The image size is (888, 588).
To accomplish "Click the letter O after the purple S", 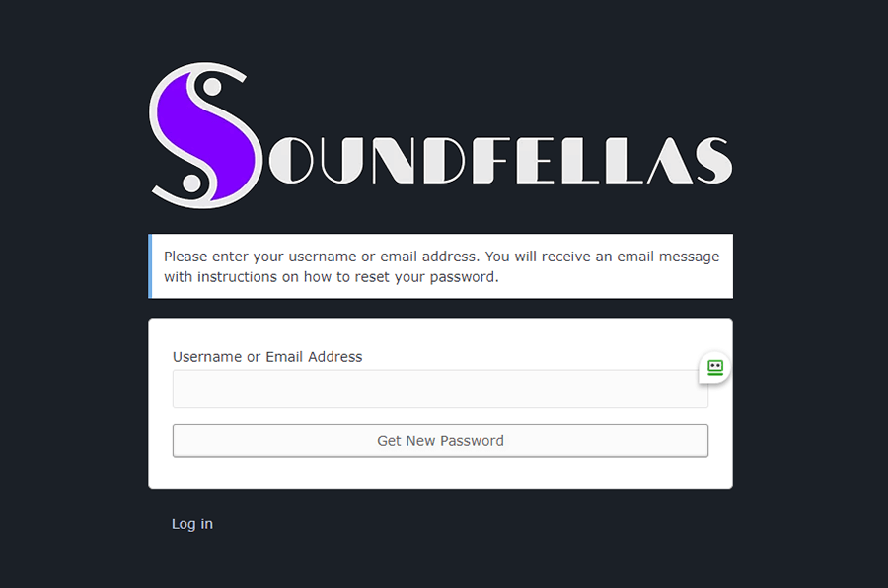I will (290, 160).
